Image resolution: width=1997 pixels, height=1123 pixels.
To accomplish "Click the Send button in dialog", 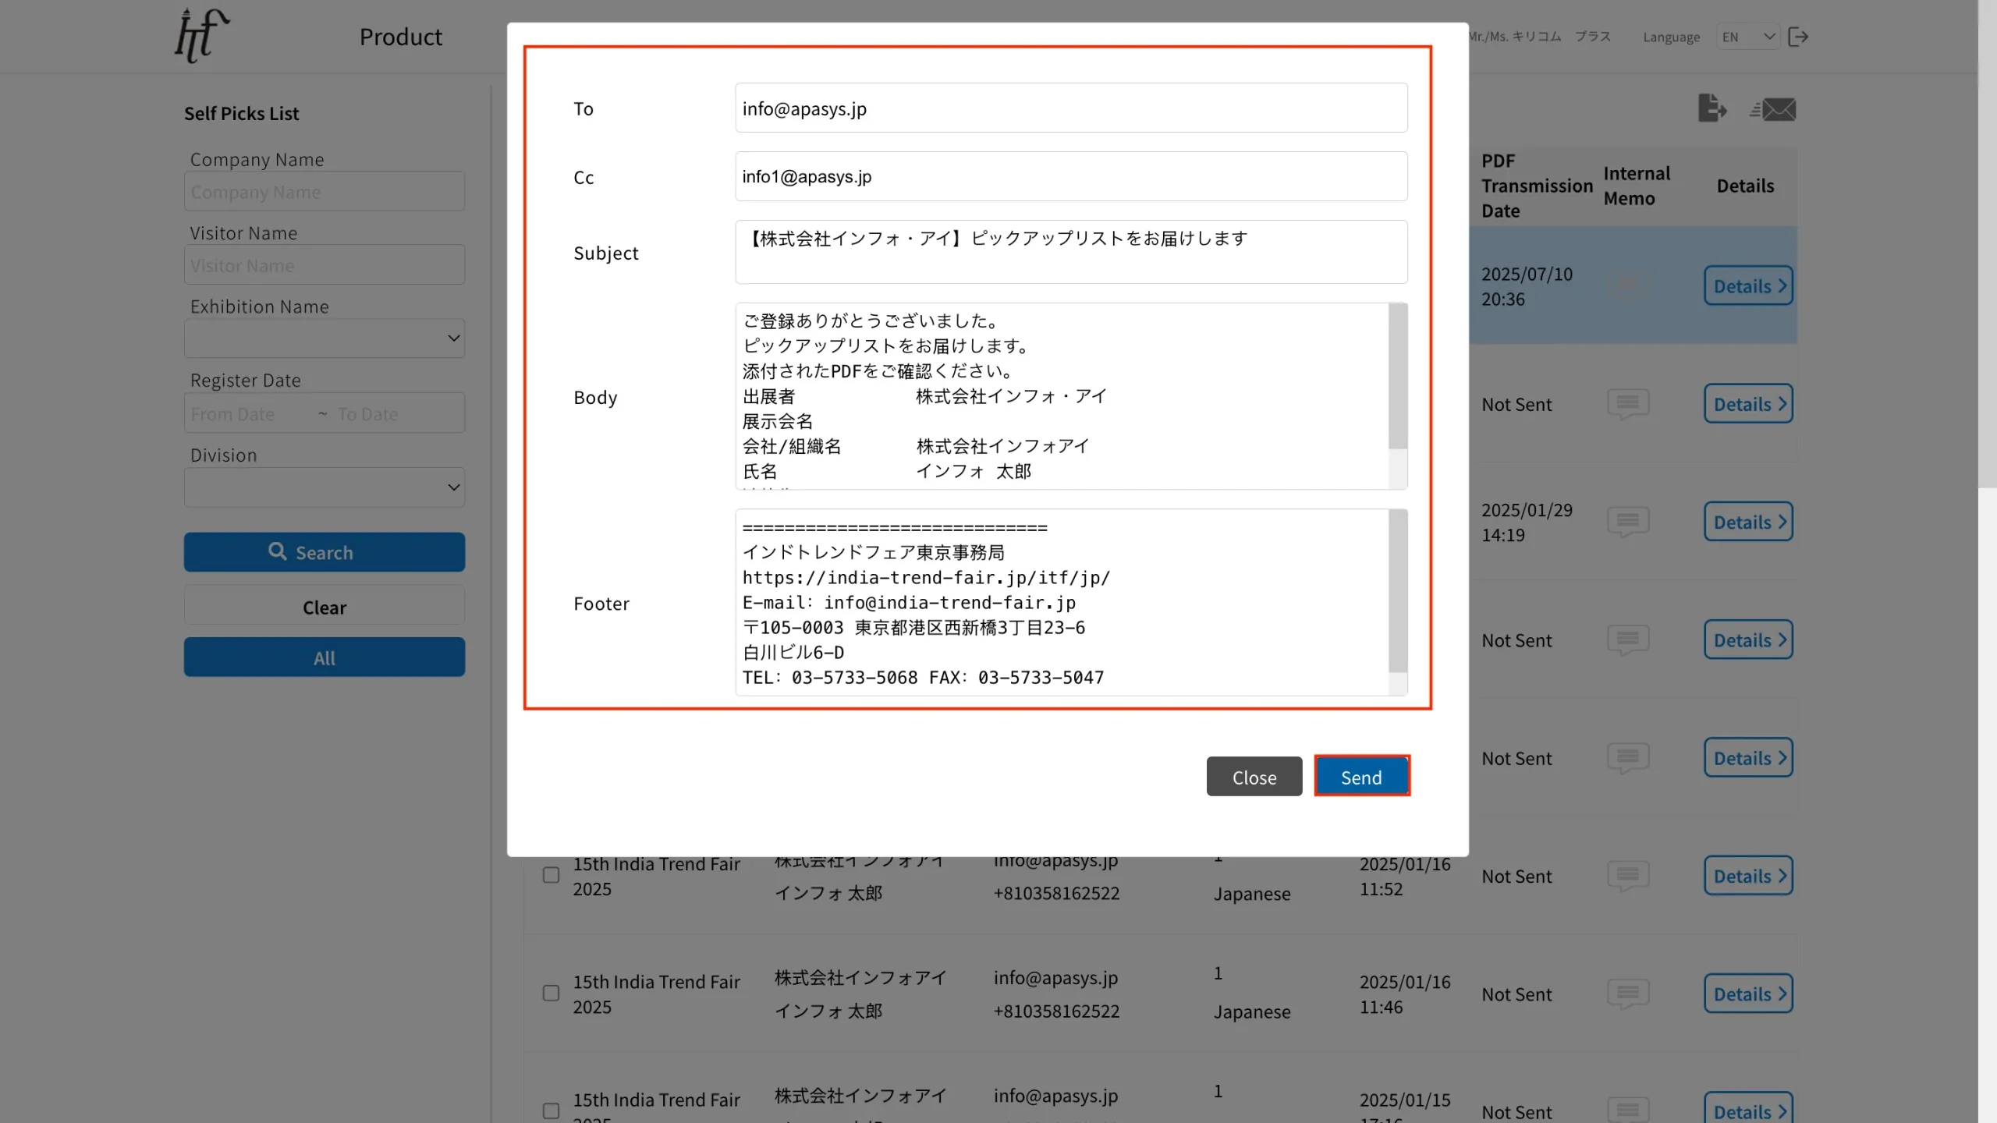I will (x=1362, y=776).
